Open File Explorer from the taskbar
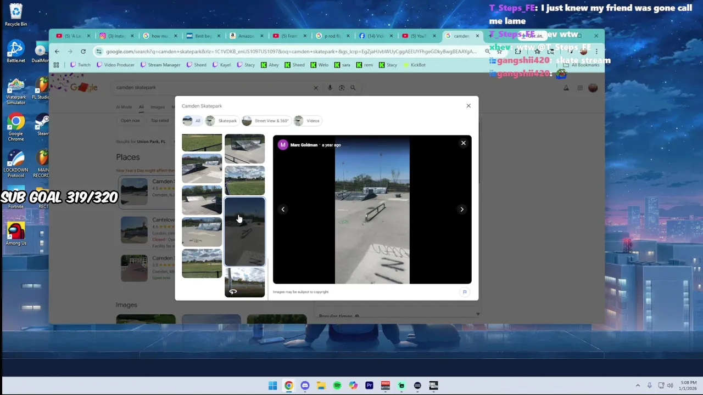703x395 pixels. click(321, 386)
